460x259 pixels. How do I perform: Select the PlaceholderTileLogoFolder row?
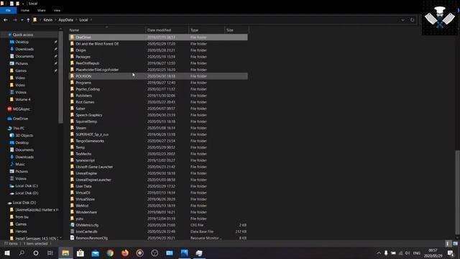pos(158,70)
